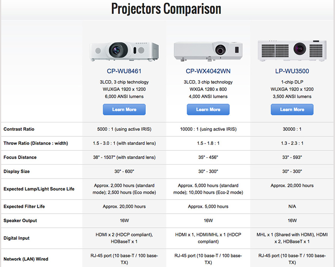Open the CP-WX4042WN model link
This screenshot has width=335, height=267.
(208, 71)
